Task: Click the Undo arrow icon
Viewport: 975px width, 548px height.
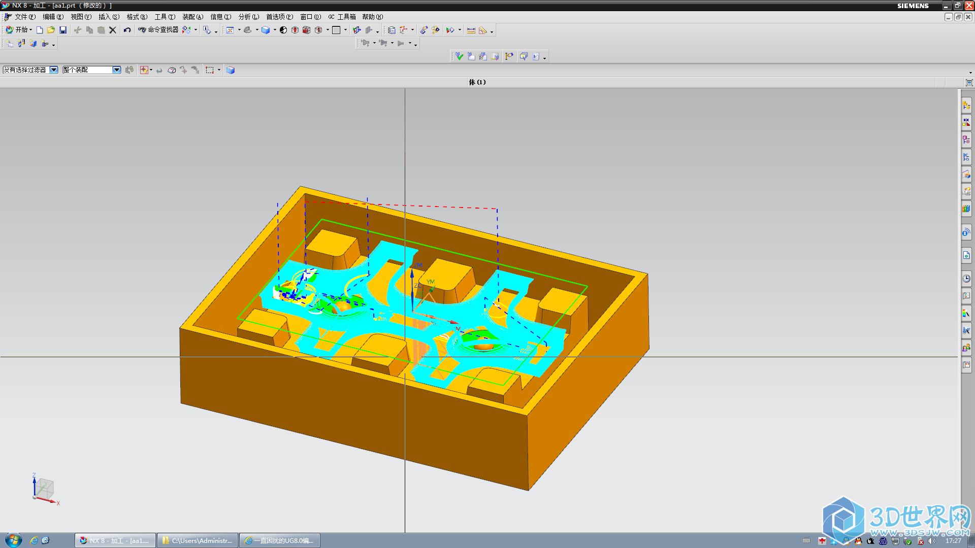Action: tap(127, 30)
